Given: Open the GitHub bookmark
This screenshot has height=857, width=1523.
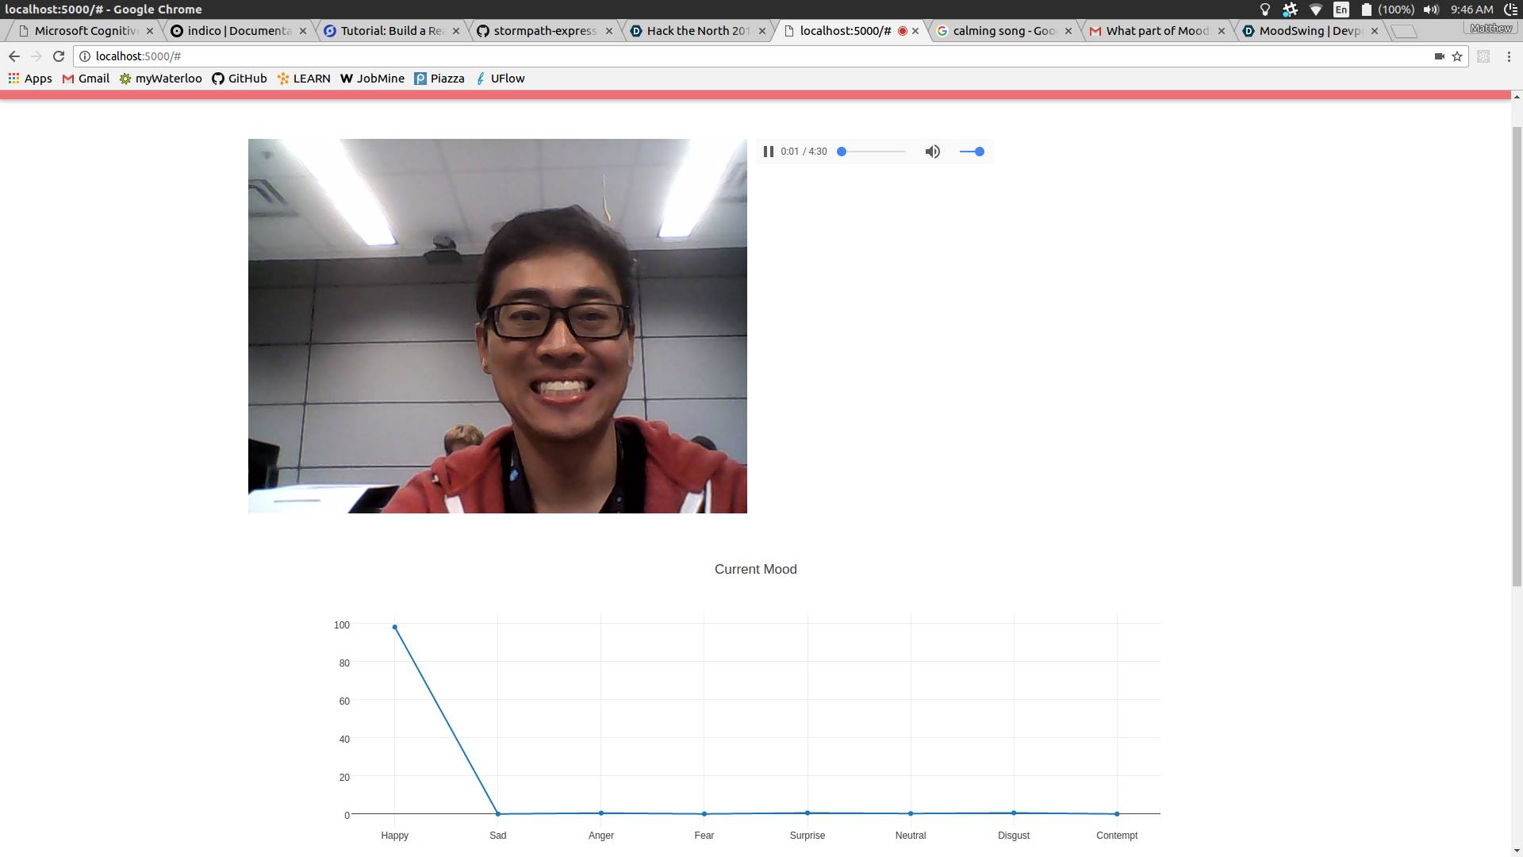Looking at the screenshot, I should click(x=240, y=79).
